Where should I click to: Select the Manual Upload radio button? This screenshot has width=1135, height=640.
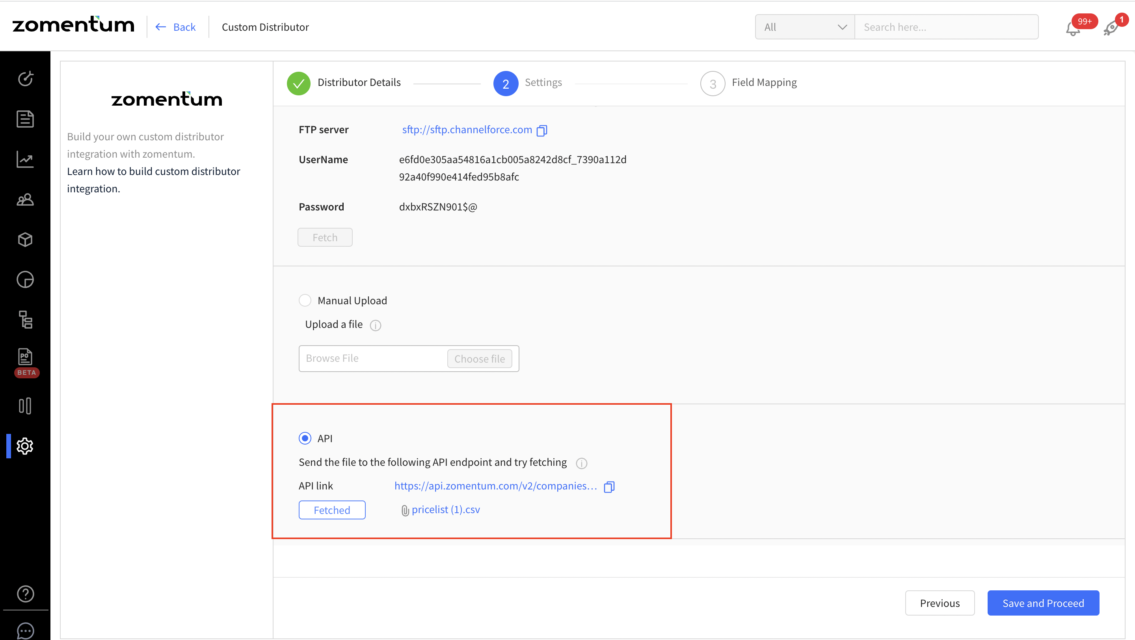305,300
